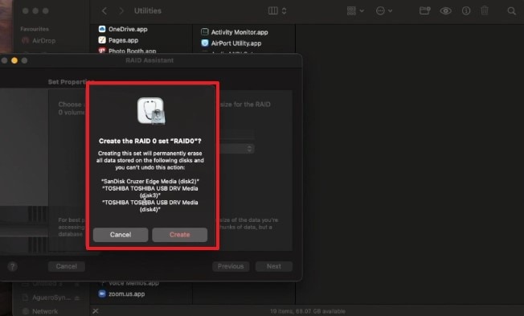Open Finder search magnifier

click(511, 11)
